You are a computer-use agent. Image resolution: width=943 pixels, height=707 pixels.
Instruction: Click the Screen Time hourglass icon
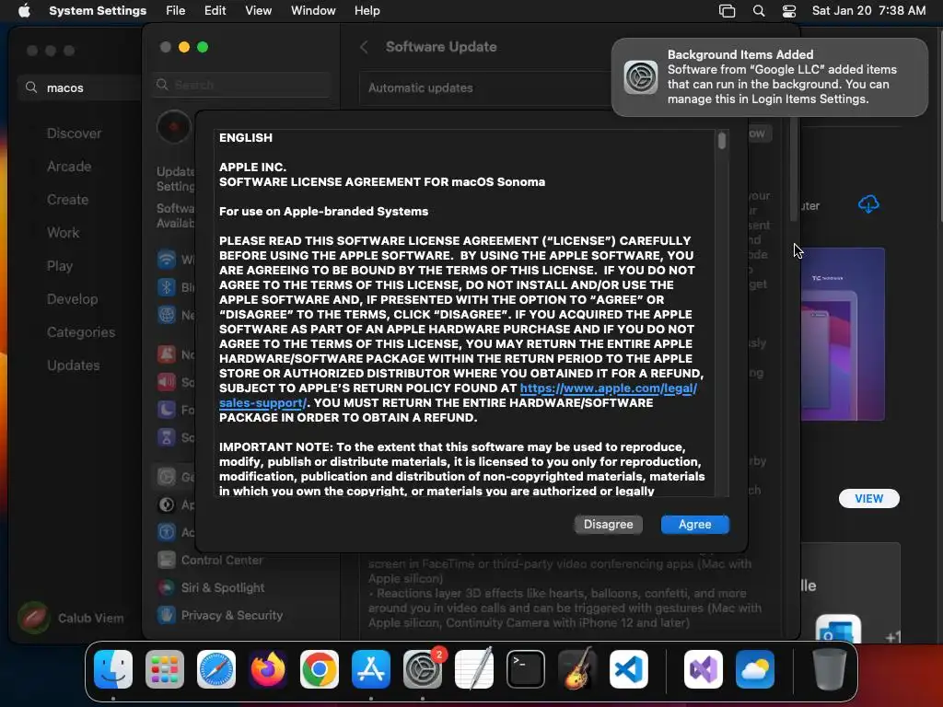(x=167, y=437)
